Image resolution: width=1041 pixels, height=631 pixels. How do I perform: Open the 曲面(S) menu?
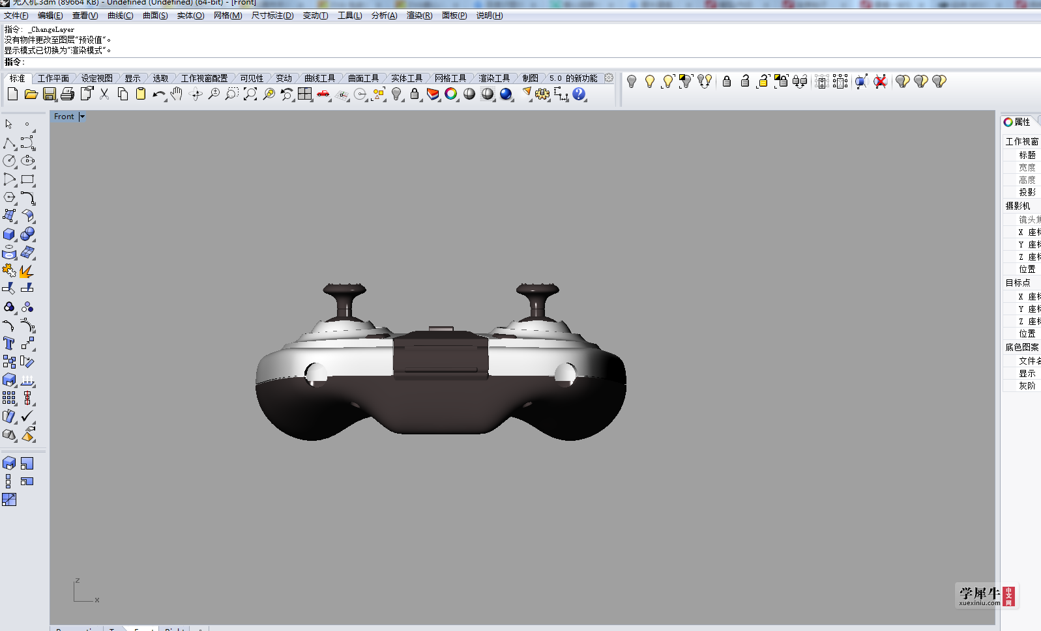pos(155,16)
